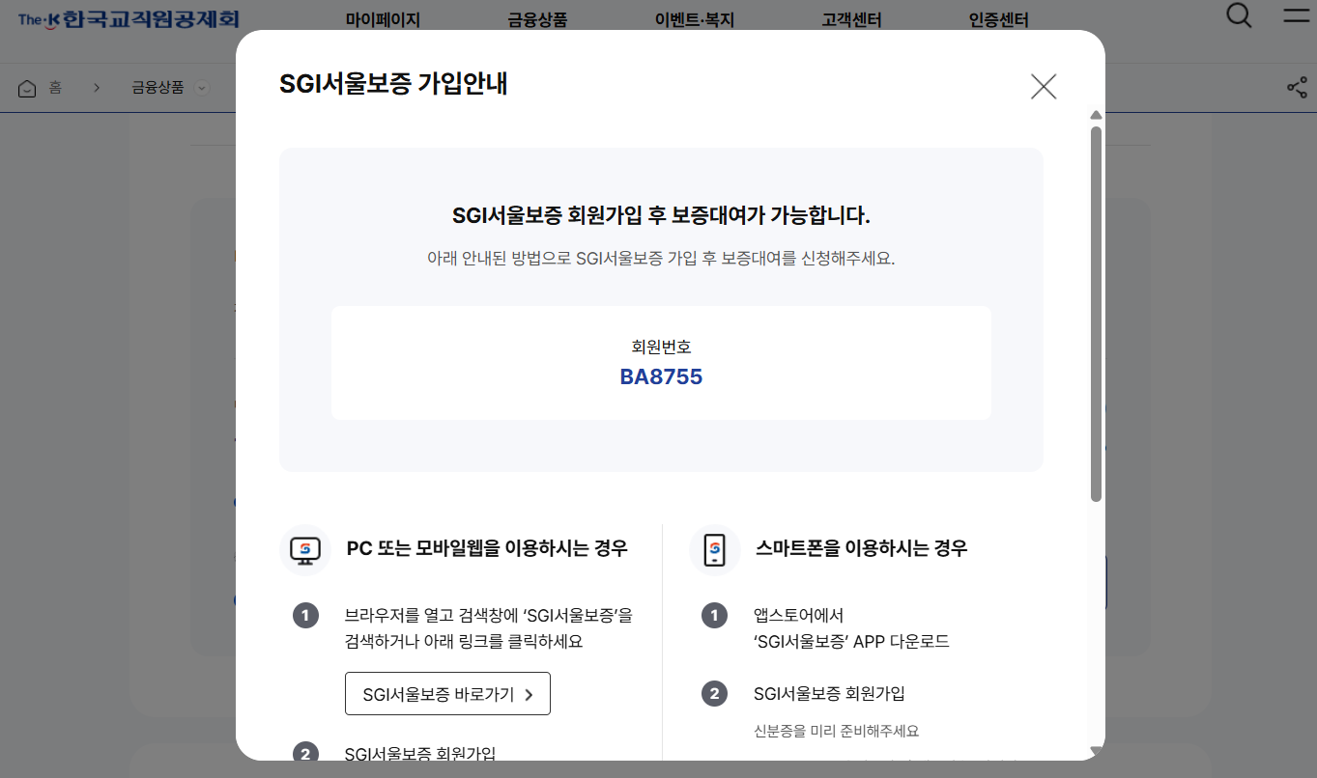Click 'PC 또는 모바일웹을 이용하시는 경우' heading
The height and width of the screenshot is (778, 1317).
487,548
